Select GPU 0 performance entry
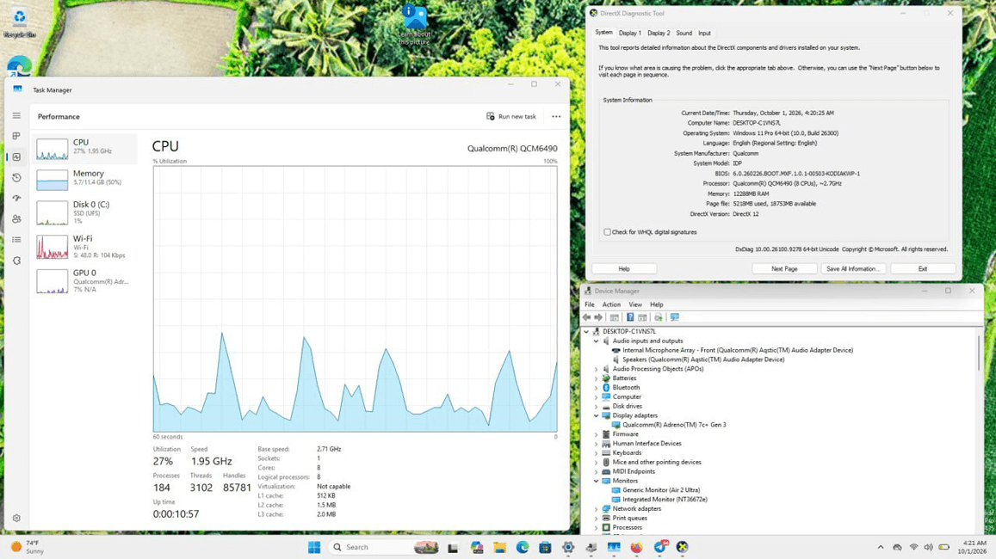 click(x=84, y=281)
